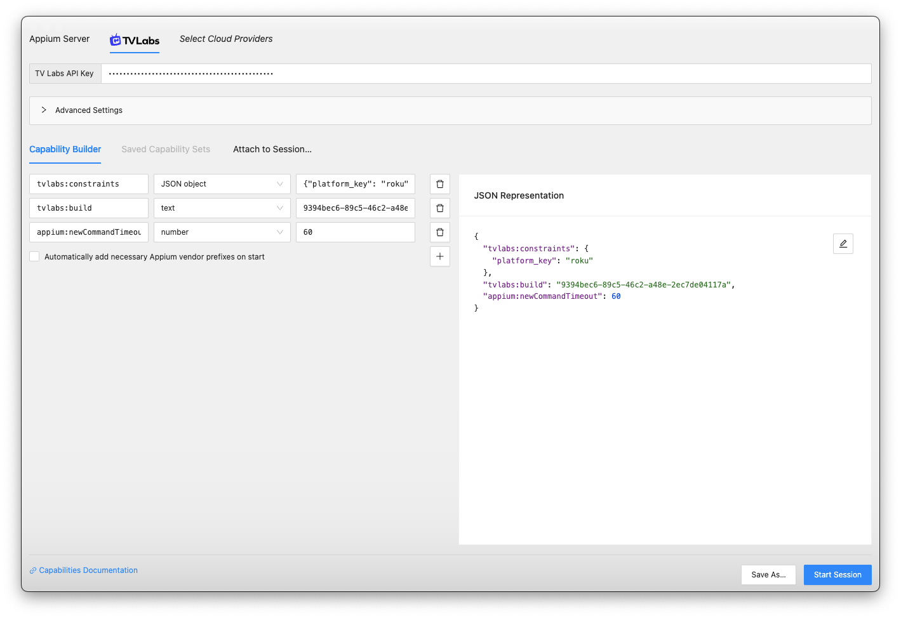The width and height of the screenshot is (901, 618).
Task: Select the TVLabs provider tab
Action: 135,40
